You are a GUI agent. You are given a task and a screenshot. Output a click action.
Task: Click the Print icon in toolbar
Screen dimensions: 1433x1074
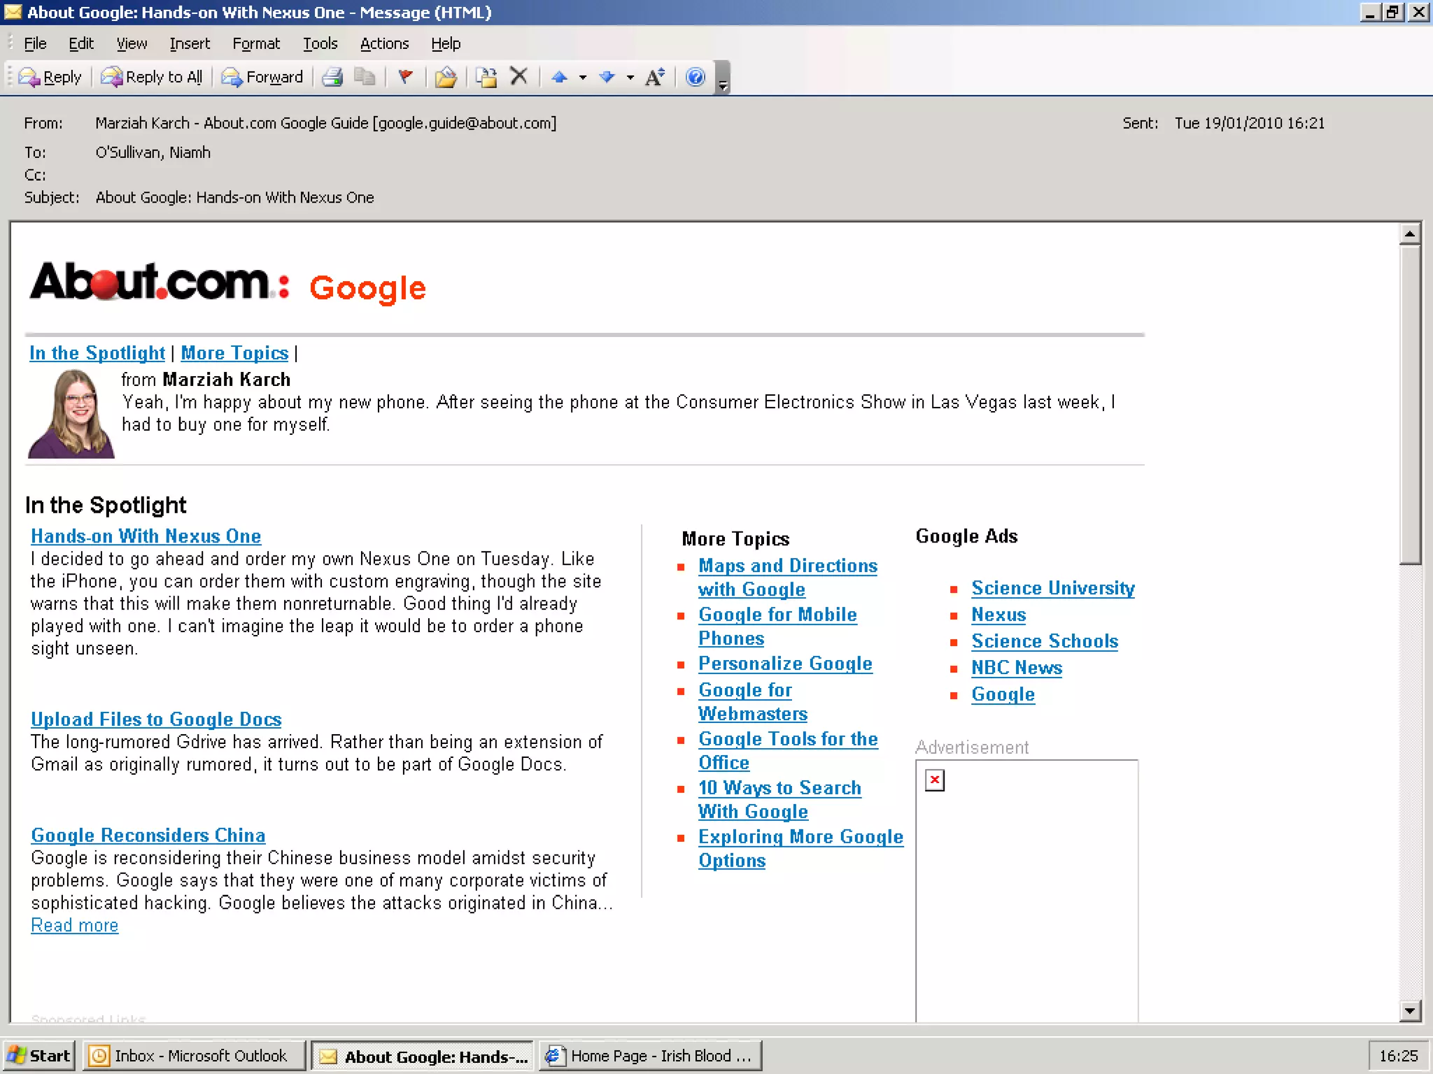click(x=332, y=77)
